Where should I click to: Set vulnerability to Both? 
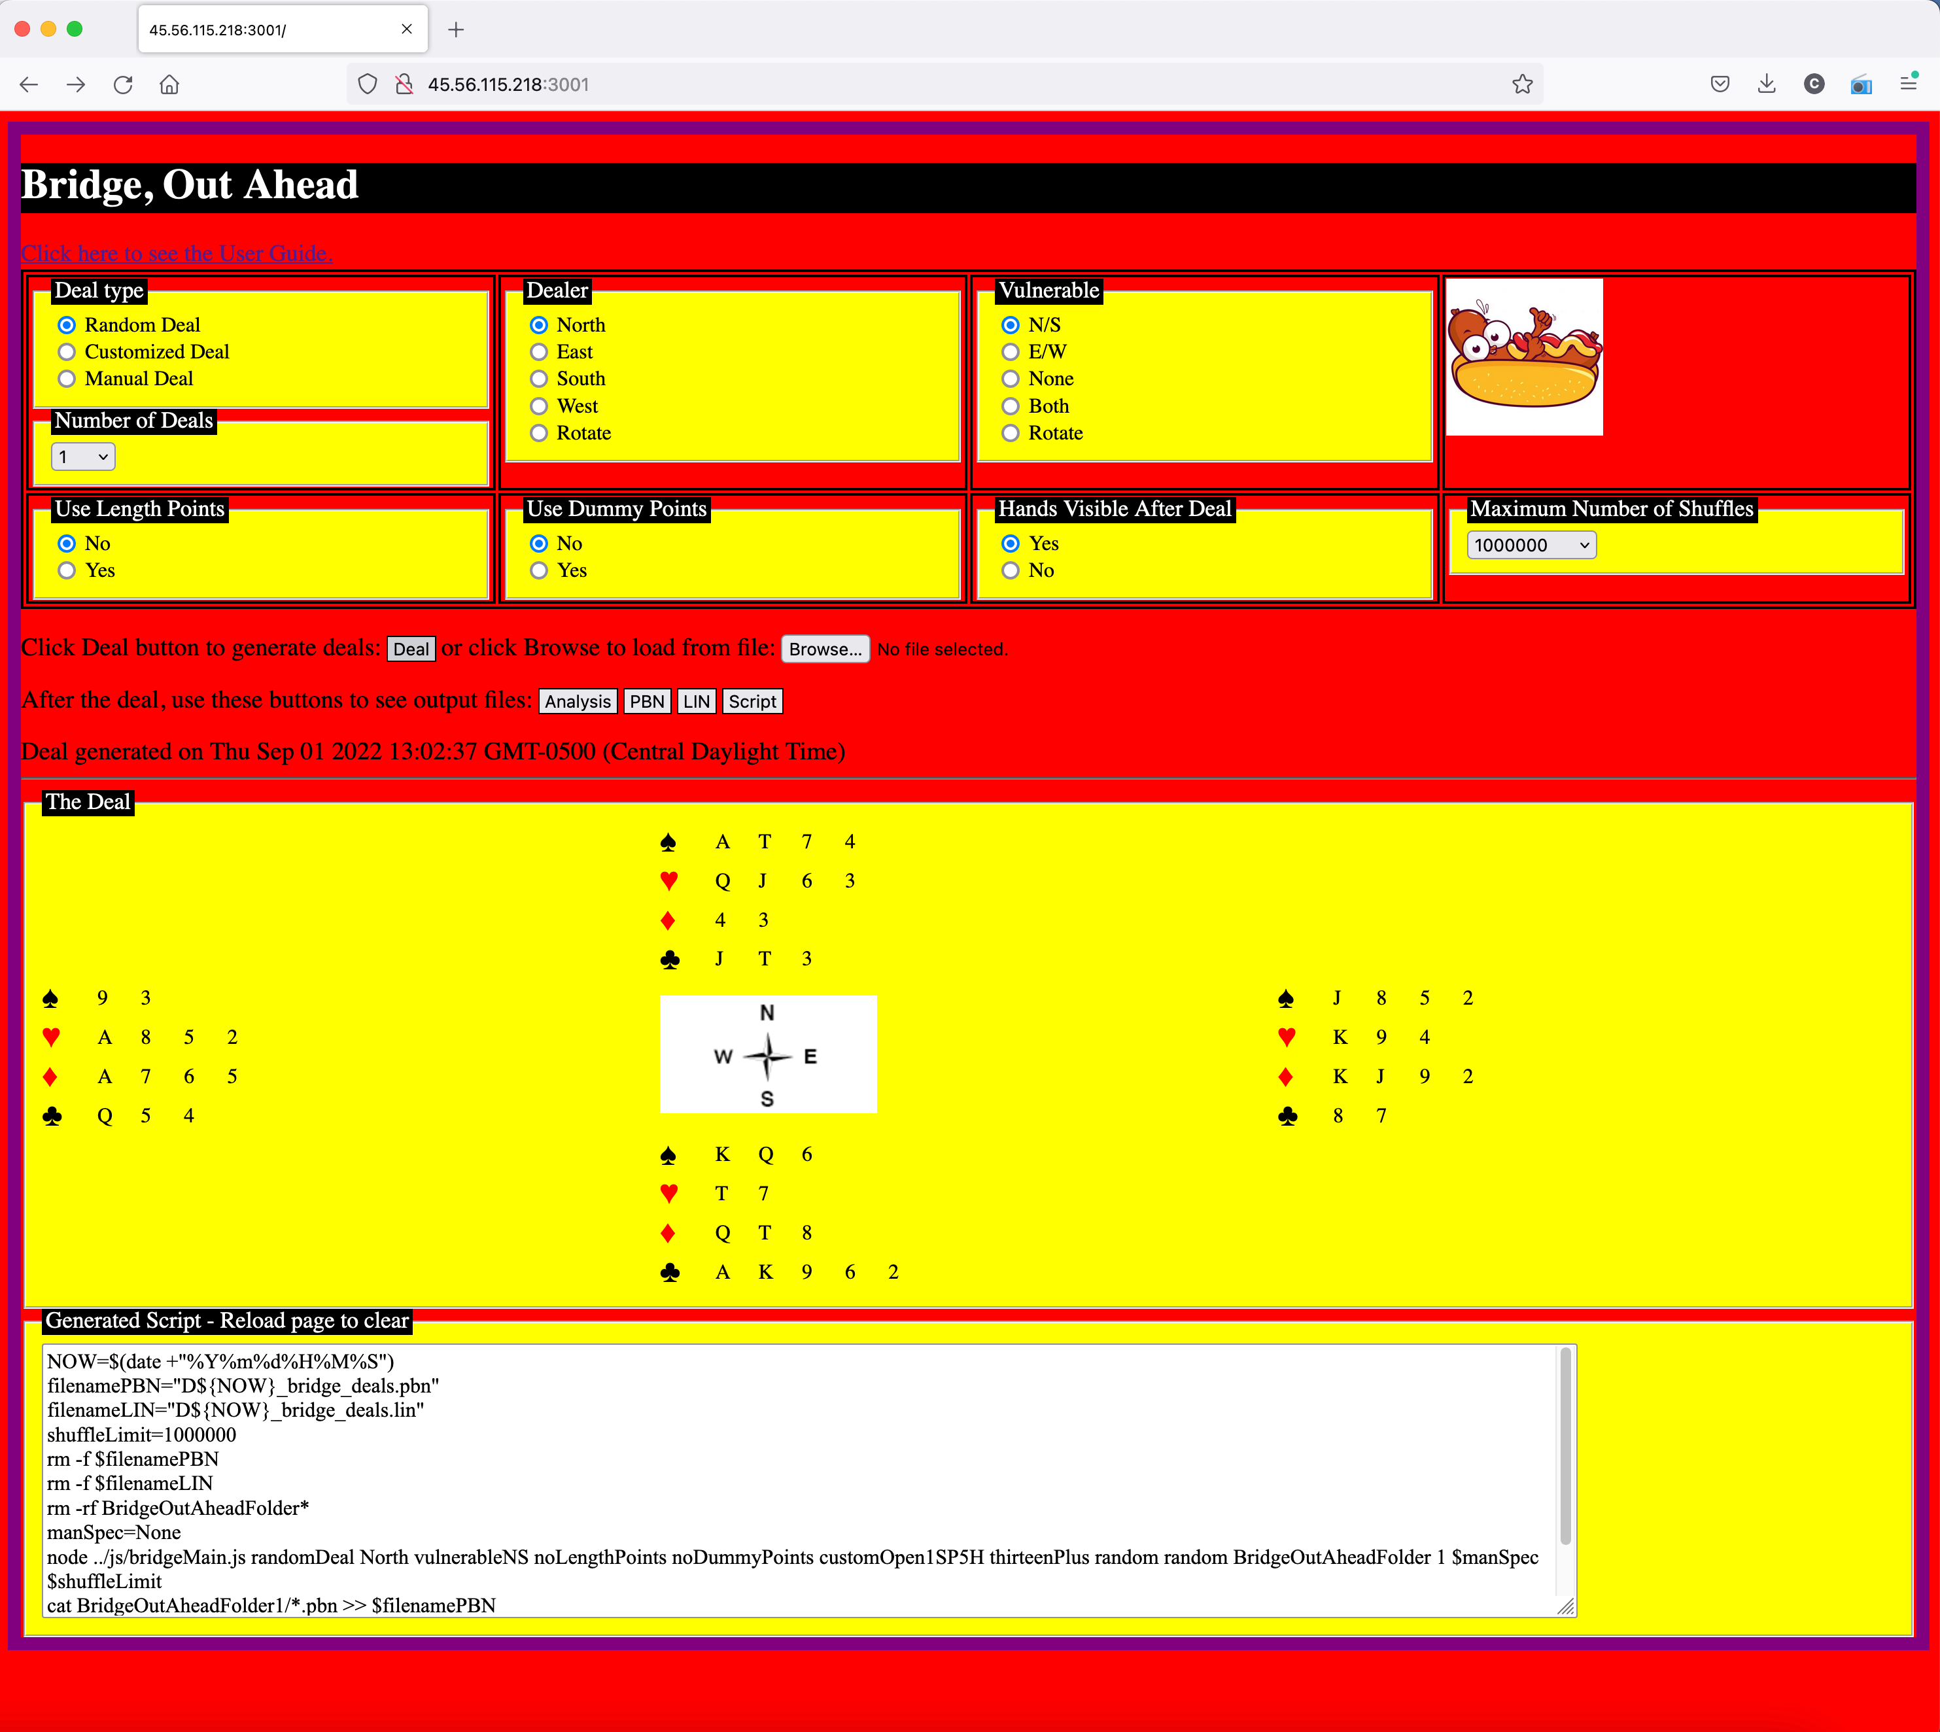(x=1011, y=406)
